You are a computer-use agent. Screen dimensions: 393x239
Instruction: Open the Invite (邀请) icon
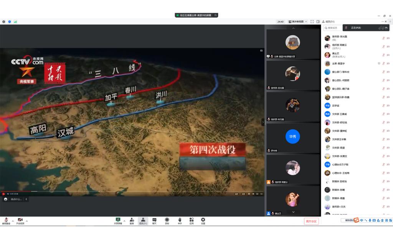(132, 220)
